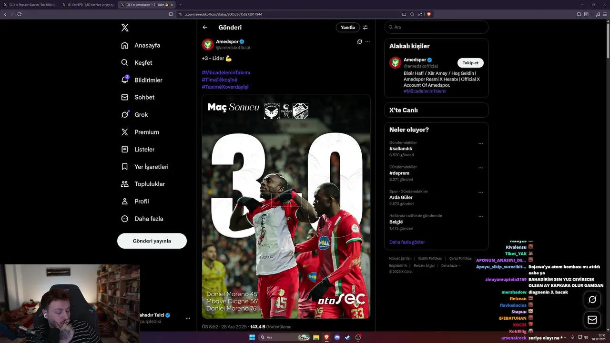The height and width of the screenshot is (343, 610).
Task: Click the floating Grok button
Action: [x=592, y=300]
